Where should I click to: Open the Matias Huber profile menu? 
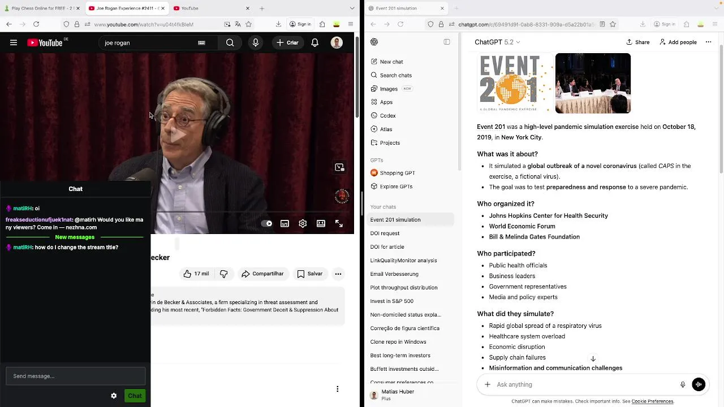tap(412, 395)
